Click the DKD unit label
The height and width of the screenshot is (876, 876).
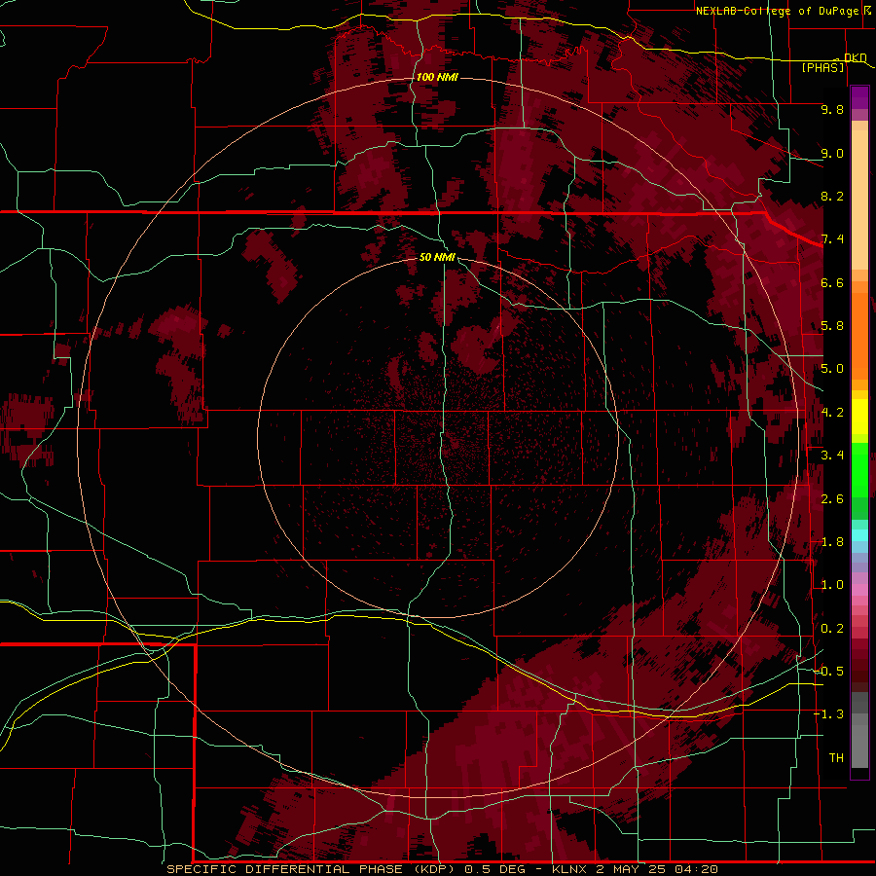(855, 57)
